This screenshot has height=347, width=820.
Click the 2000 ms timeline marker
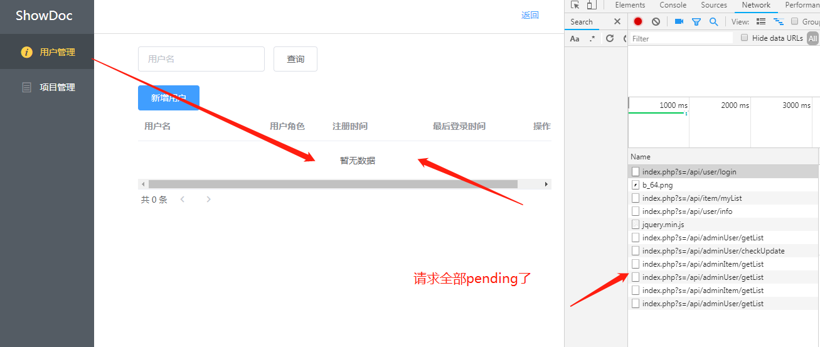click(x=735, y=105)
